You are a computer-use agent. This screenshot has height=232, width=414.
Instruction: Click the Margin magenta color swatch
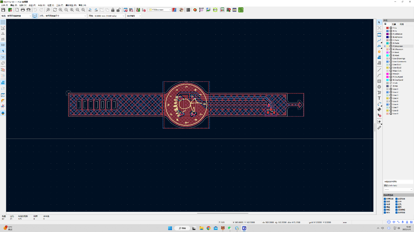tap(387, 74)
